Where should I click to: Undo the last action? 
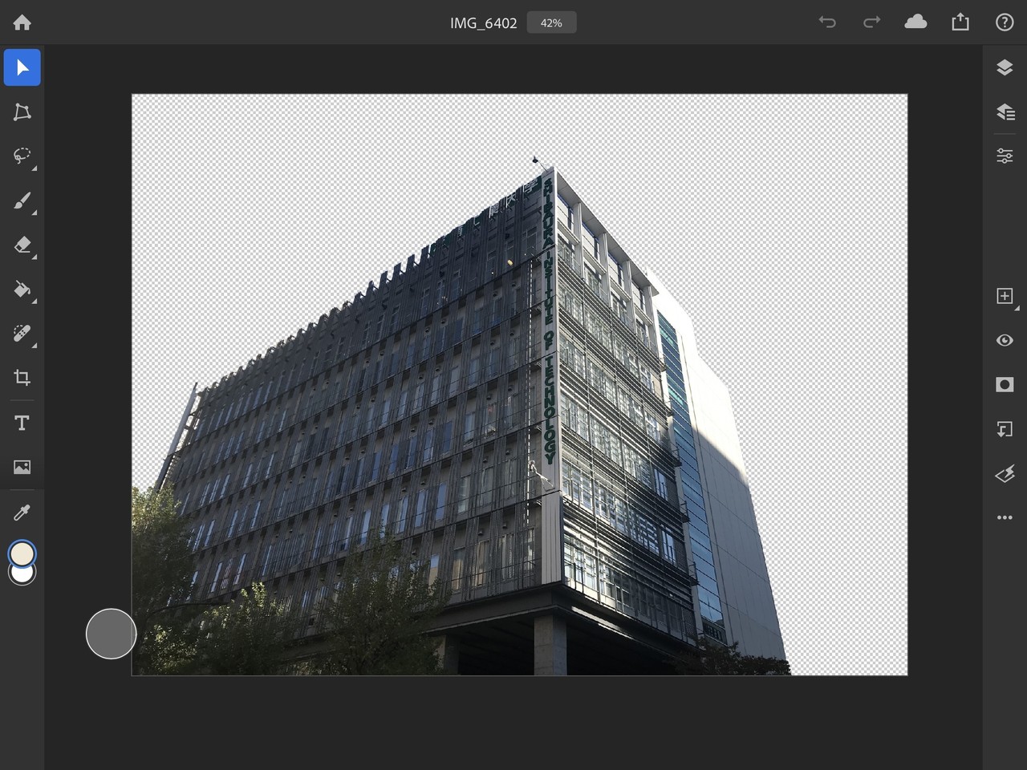point(827,22)
